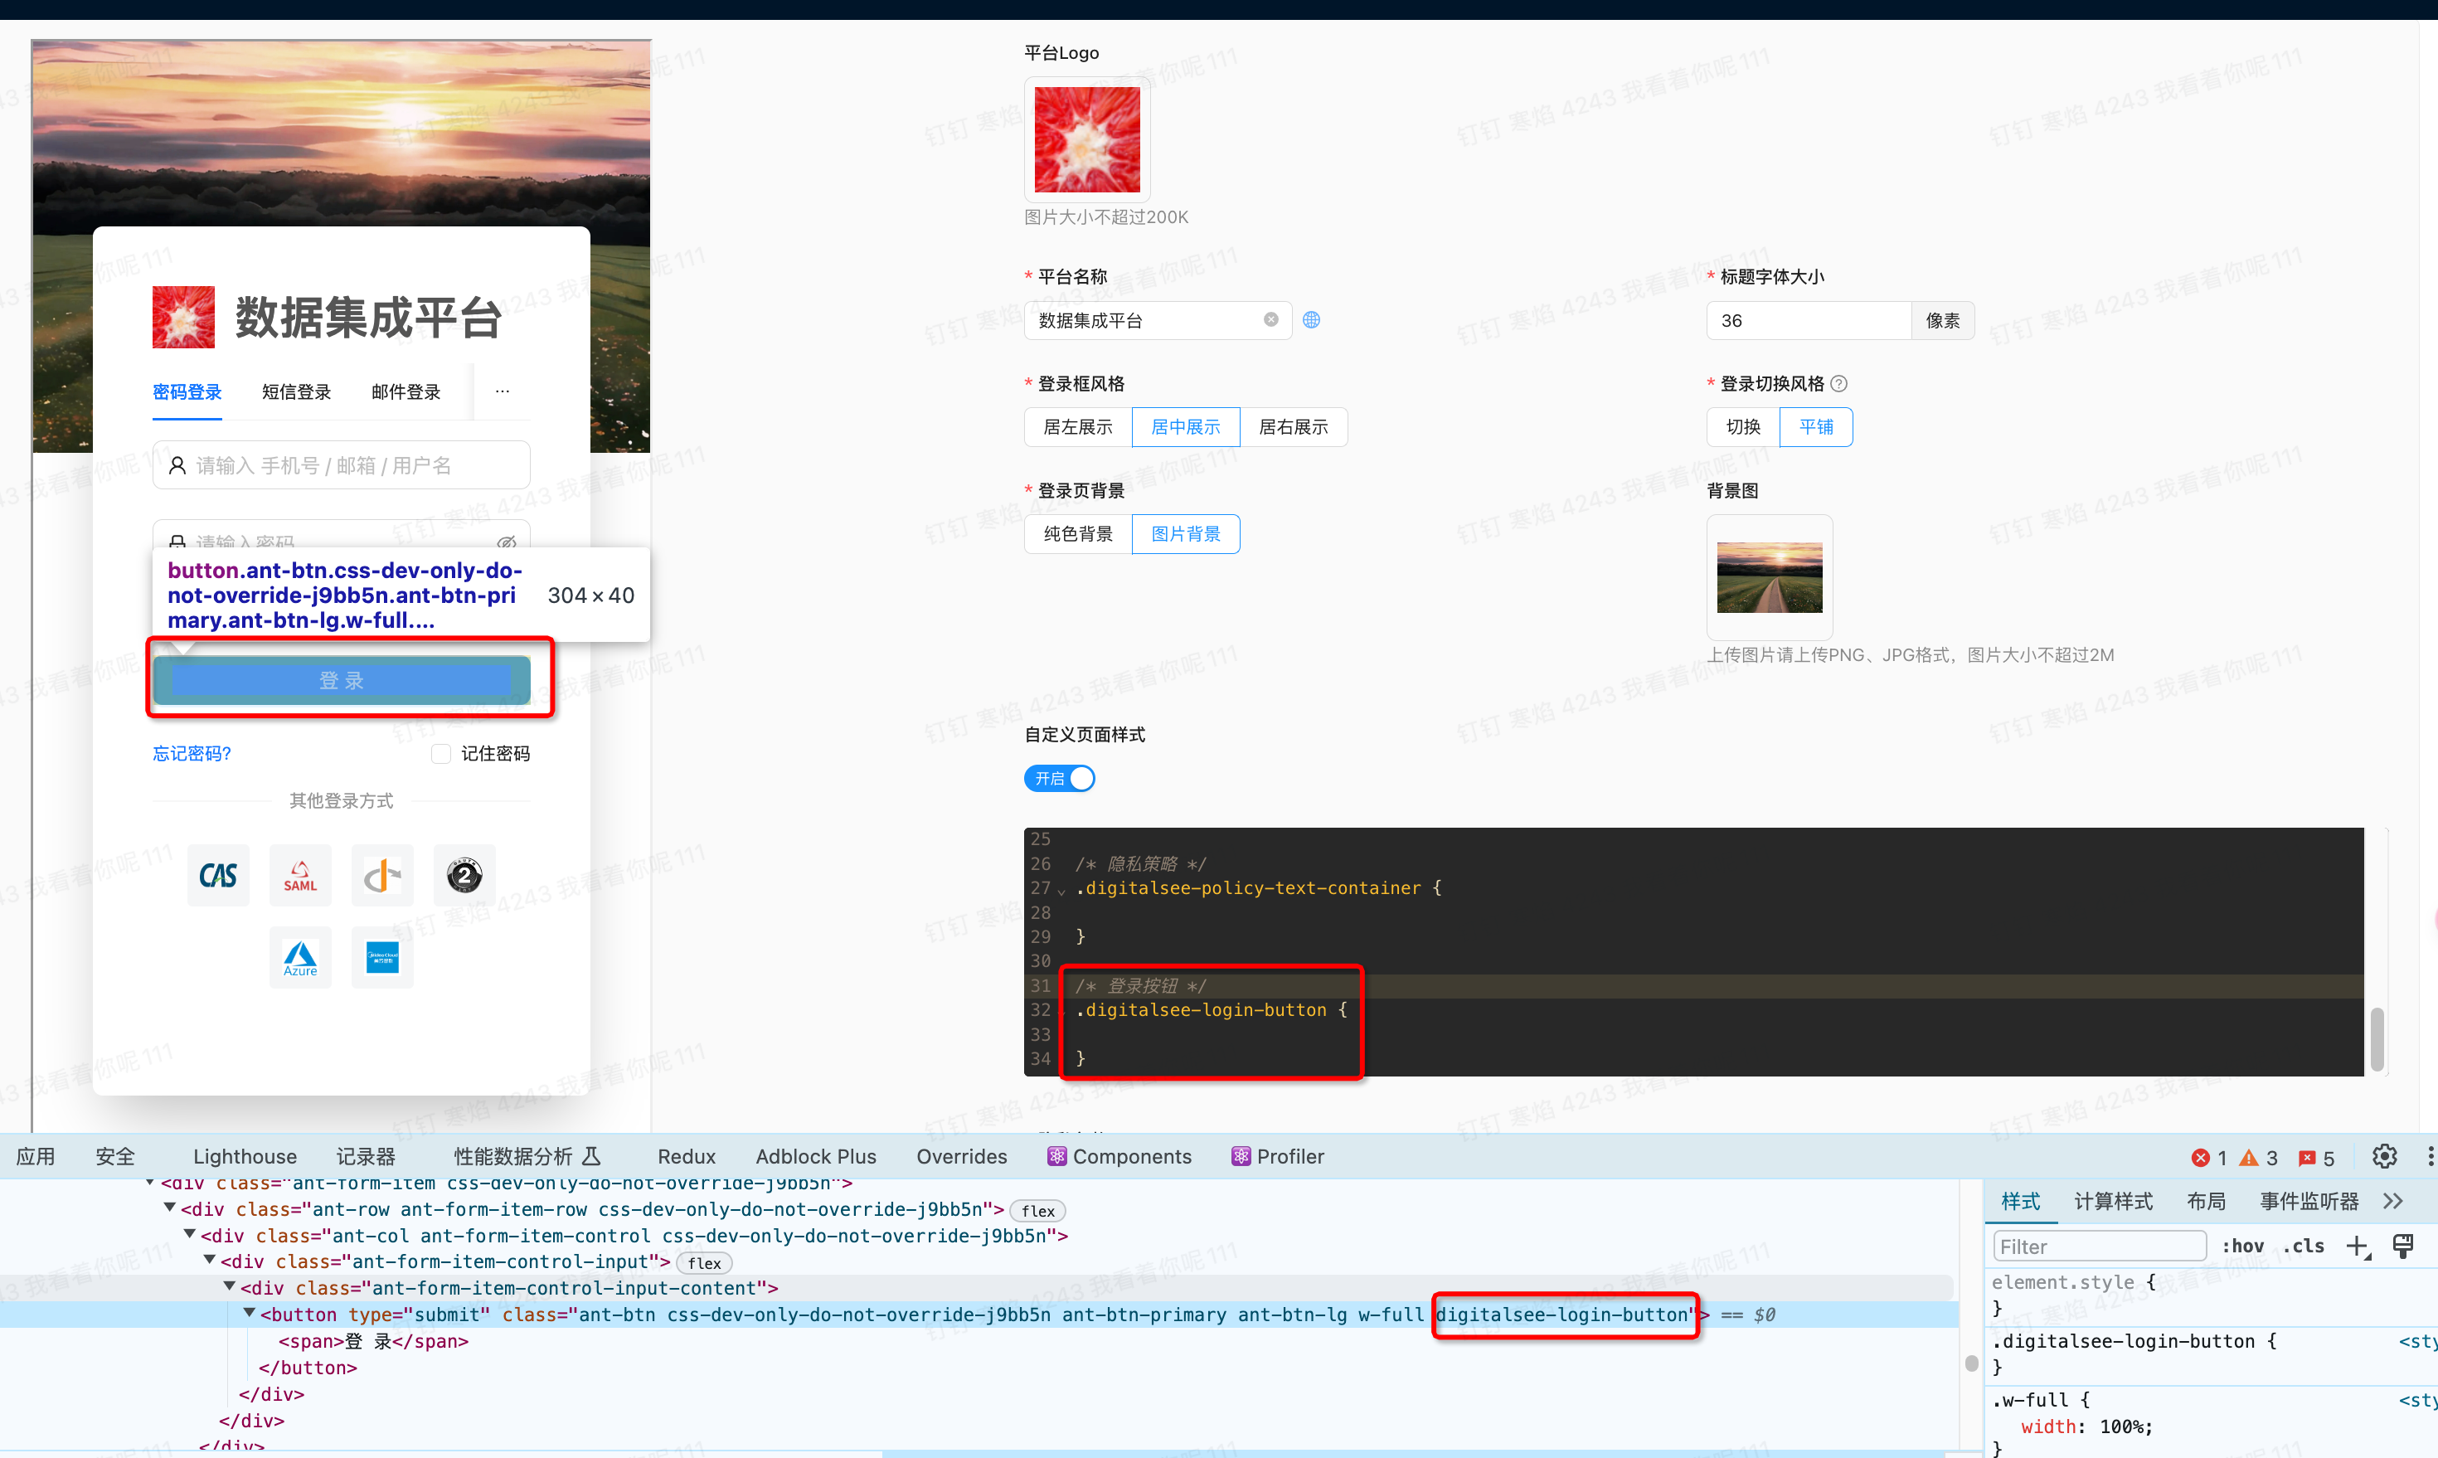Open the 布局 styles tab
This screenshot has width=2438, height=1458.
coord(2206,1202)
